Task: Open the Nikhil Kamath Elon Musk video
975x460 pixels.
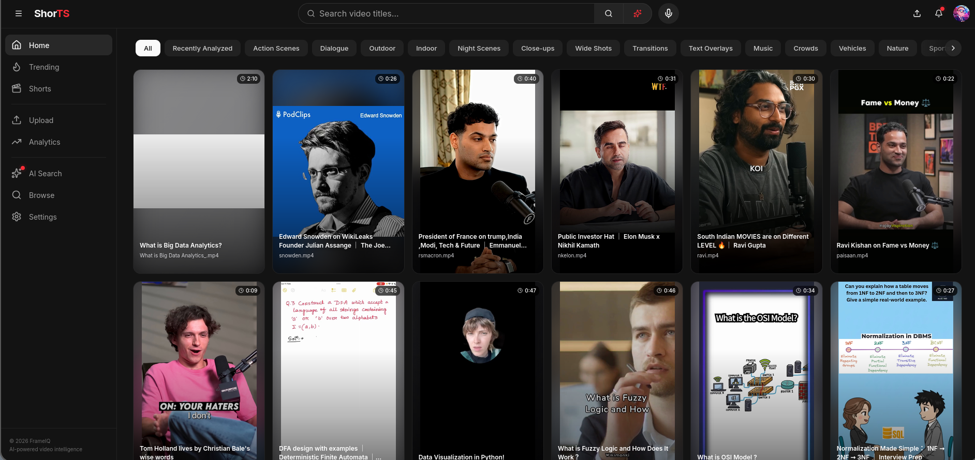Action: click(617, 172)
